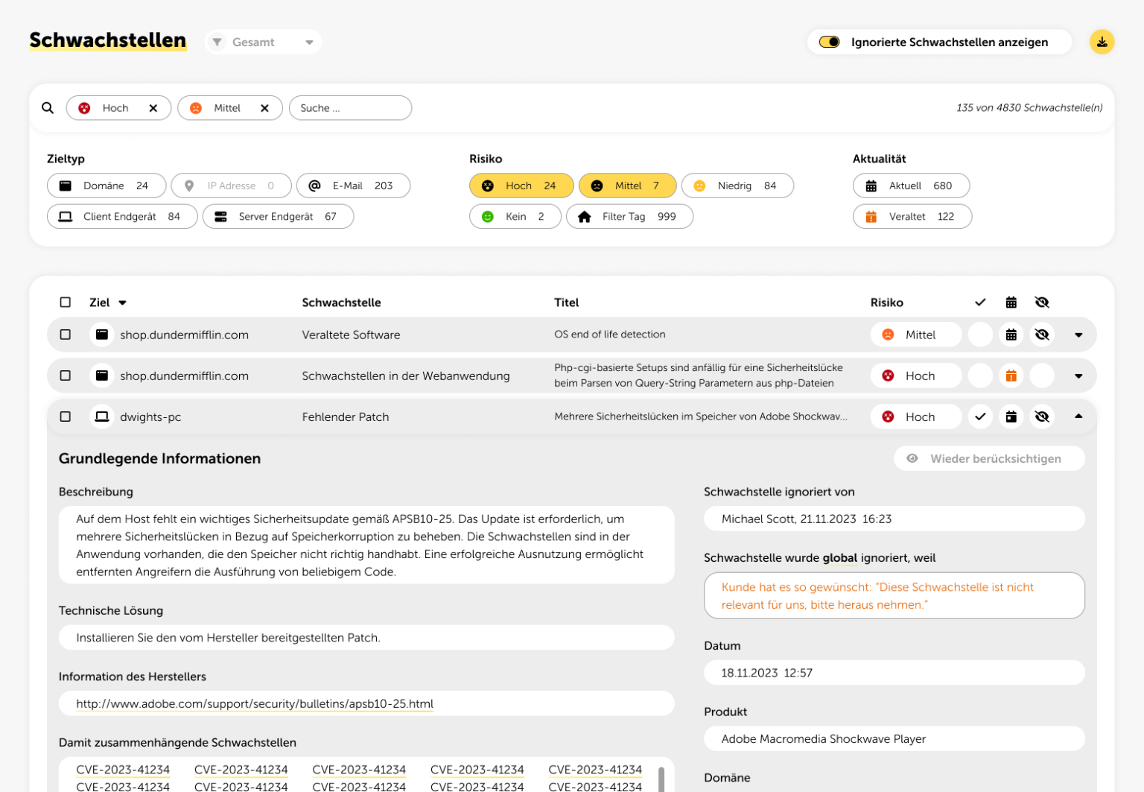Toggle crossed-eye ignore icon in Veraltete Software row
Image resolution: width=1144 pixels, height=792 pixels.
pos(1042,335)
